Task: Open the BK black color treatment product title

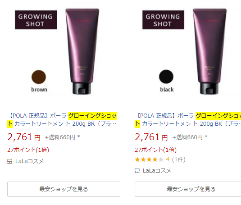Action: [188, 120]
